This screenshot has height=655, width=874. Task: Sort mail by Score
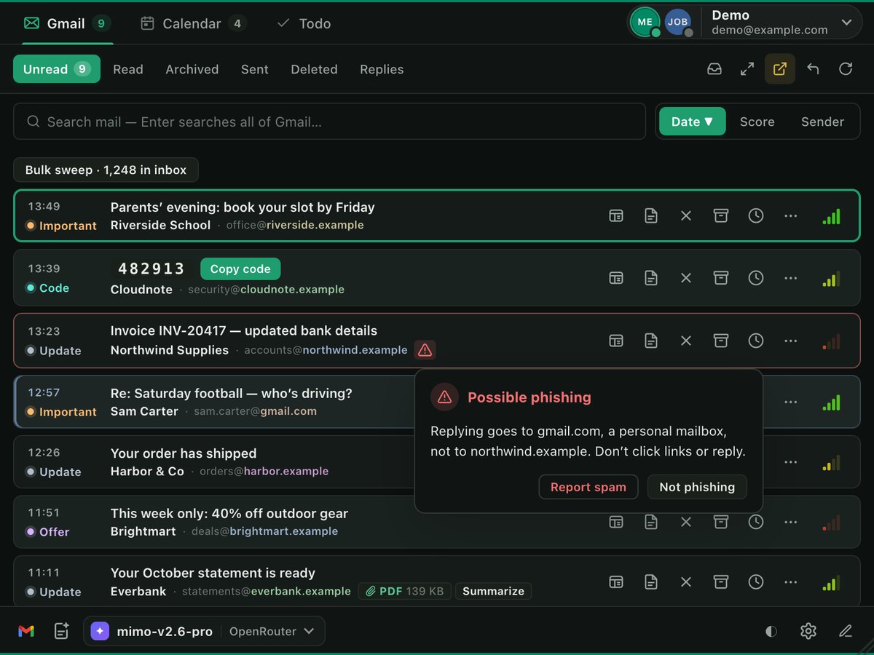[757, 122]
